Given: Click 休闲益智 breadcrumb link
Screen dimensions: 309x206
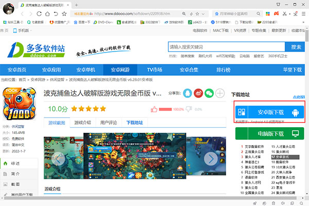Looking at the screenshot, I should (57, 80).
